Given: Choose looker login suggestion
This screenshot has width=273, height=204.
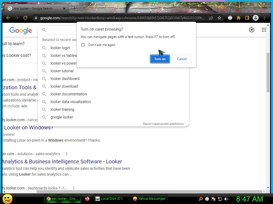Looking at the screenshot, I should (x=60, y=48).
